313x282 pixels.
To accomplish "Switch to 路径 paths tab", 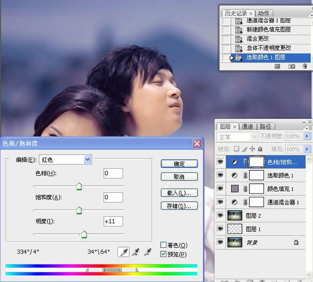I will [266, 126].
